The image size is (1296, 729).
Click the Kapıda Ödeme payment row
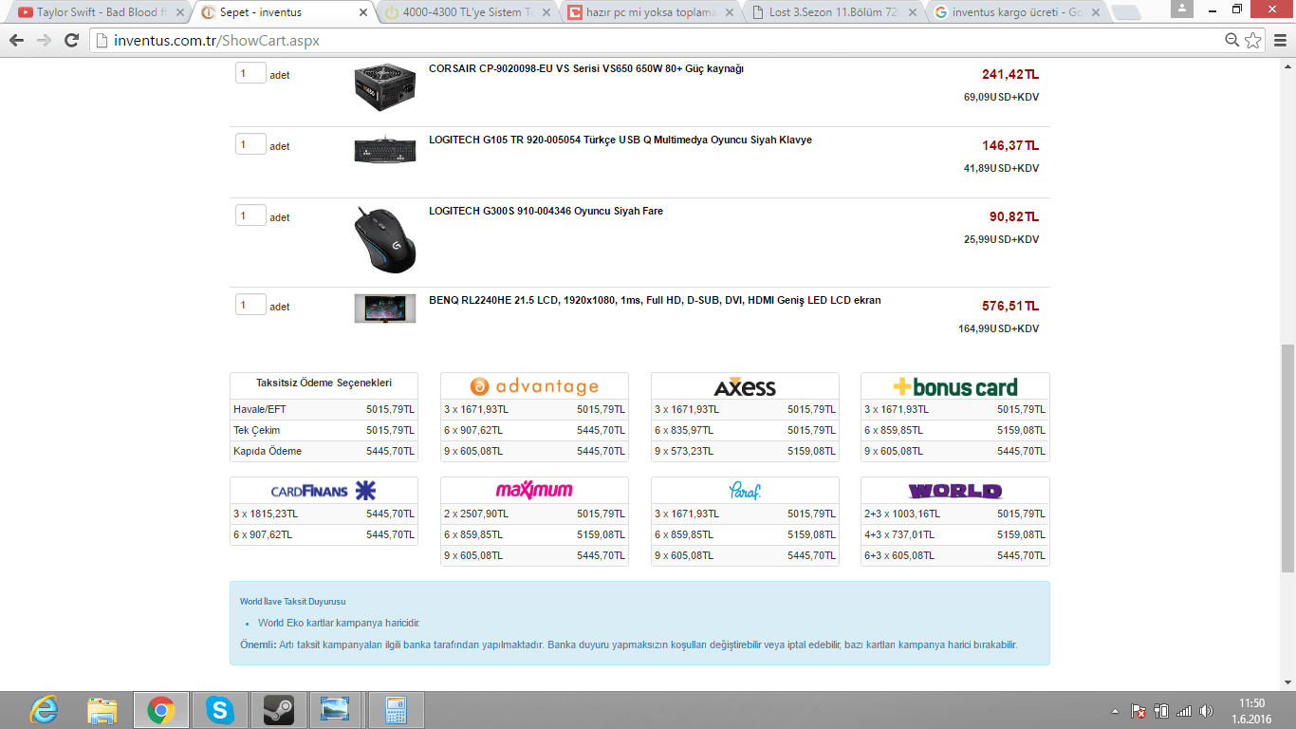click(324, 451)
